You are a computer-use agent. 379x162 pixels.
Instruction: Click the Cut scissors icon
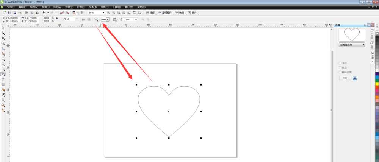pyautogui.click(x=27, y=13)
